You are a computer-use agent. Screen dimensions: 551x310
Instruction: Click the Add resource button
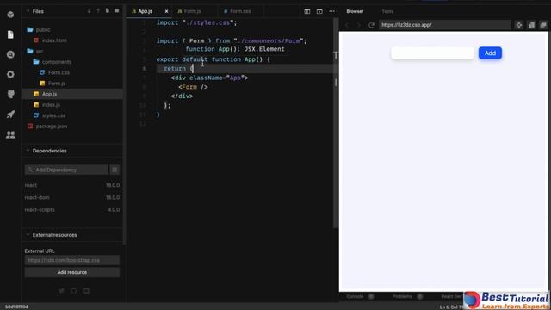click(72, 272)
